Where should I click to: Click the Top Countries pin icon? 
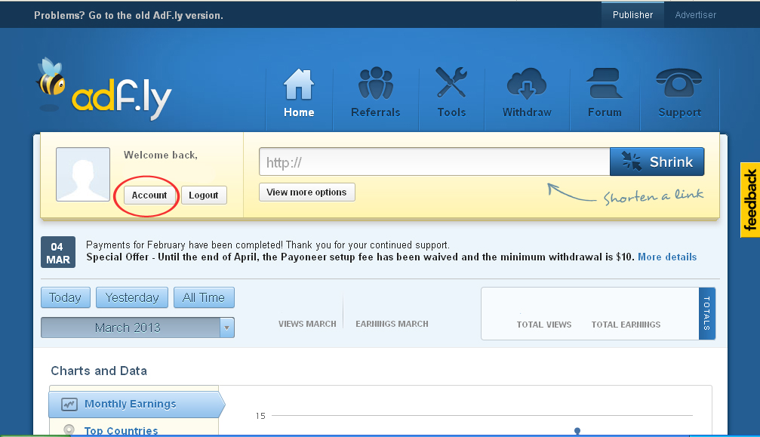(x=69, y=429)
